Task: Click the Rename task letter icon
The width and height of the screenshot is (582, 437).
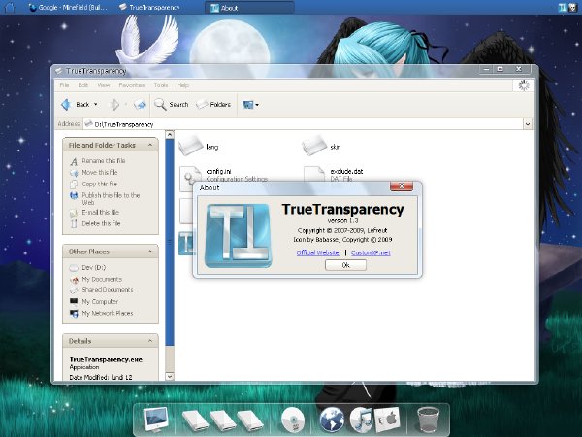Action: click(74, 161)
